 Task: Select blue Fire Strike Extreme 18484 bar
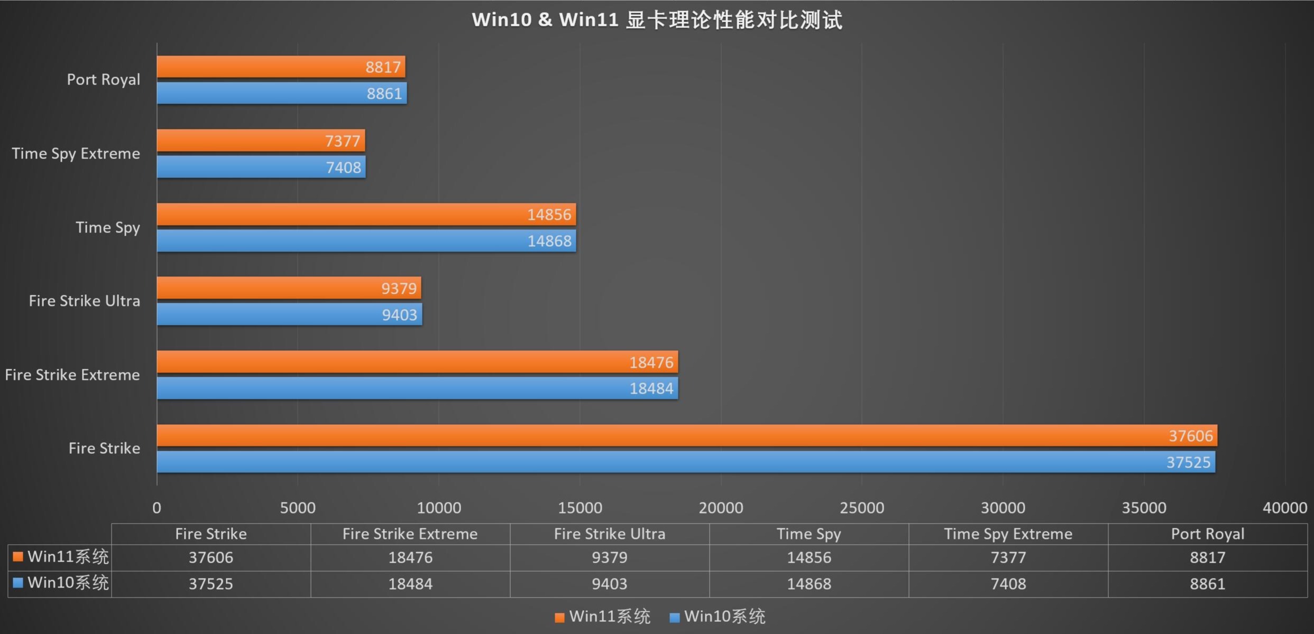click(x=417, y=388)
